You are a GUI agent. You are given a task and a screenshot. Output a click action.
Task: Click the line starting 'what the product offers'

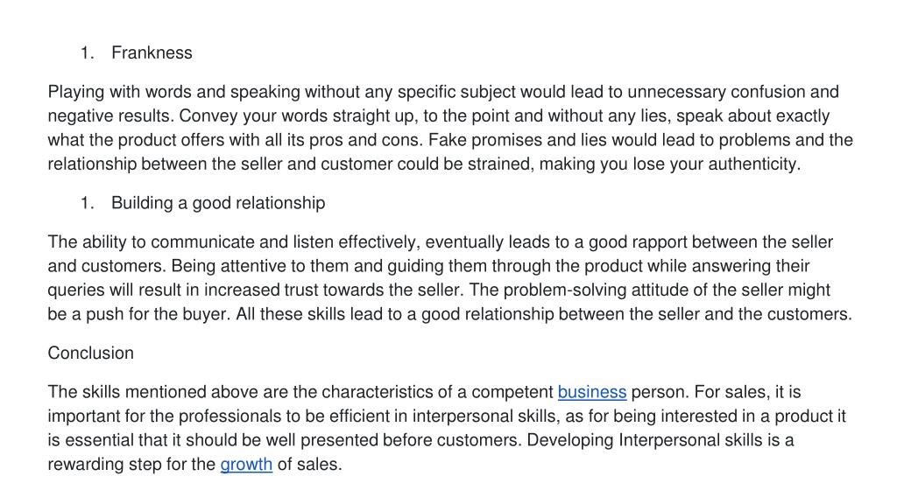[450, 140]
